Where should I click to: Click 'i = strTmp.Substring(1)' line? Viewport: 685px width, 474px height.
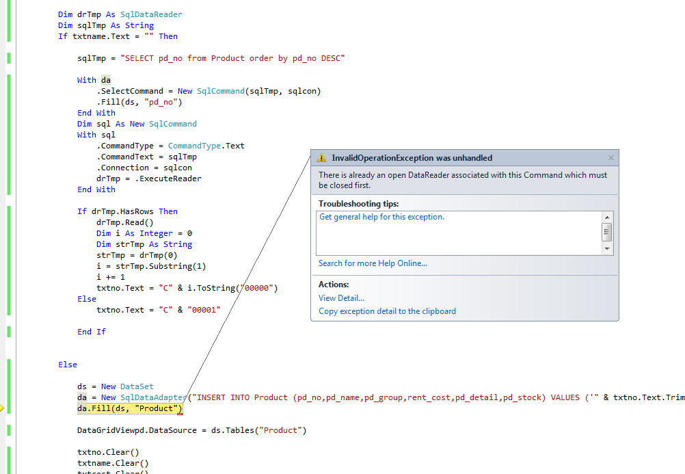pyautogui.click(x=151, y=266)
